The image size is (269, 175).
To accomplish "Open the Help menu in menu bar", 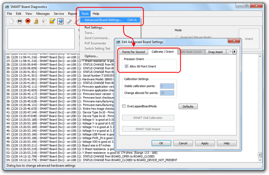I will click(96, 13).
